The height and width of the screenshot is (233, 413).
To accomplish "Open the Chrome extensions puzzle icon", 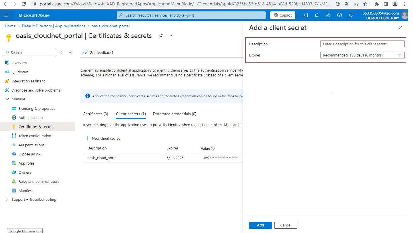I will coord(377,4).
